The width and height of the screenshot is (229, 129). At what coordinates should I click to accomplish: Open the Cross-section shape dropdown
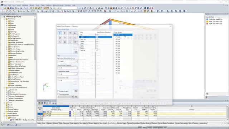coord(68,74)
